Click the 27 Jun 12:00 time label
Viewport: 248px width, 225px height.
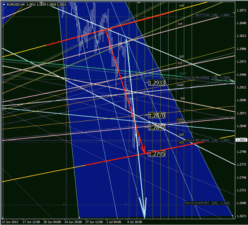pos(94,222)
